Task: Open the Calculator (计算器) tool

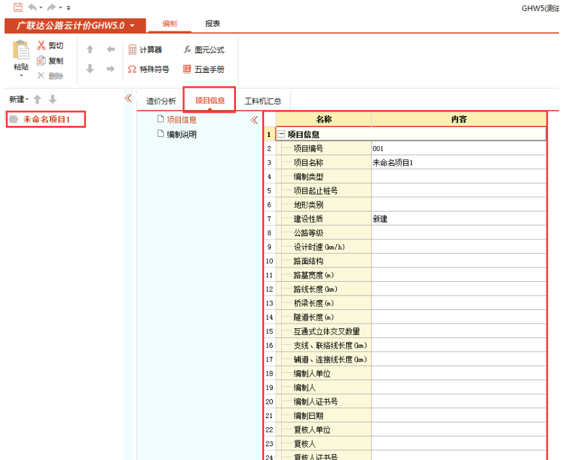Action: [x=145, y=50]
